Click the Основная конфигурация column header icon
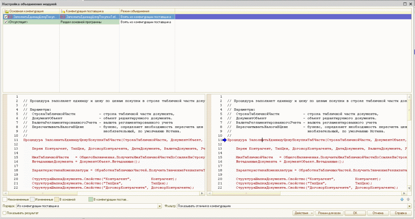The width and height of the screenshot is (415, 219). (x=6, y=11)
